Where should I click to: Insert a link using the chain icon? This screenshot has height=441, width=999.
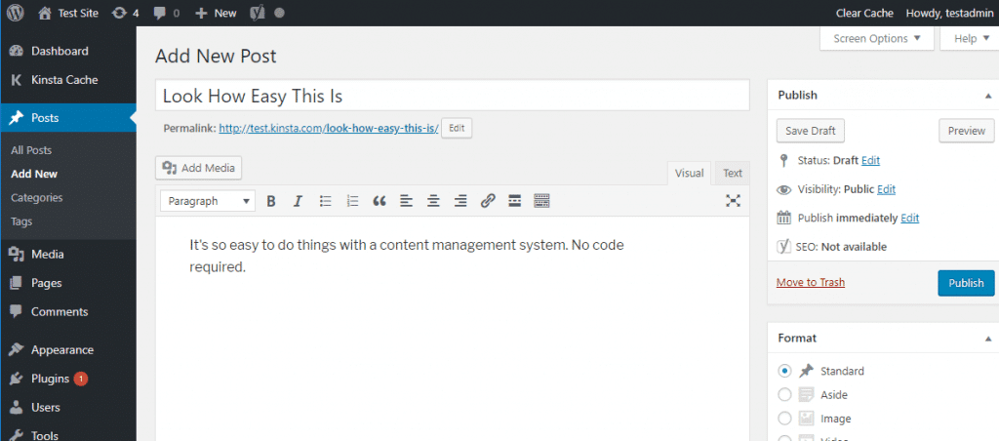pos(488,201)
